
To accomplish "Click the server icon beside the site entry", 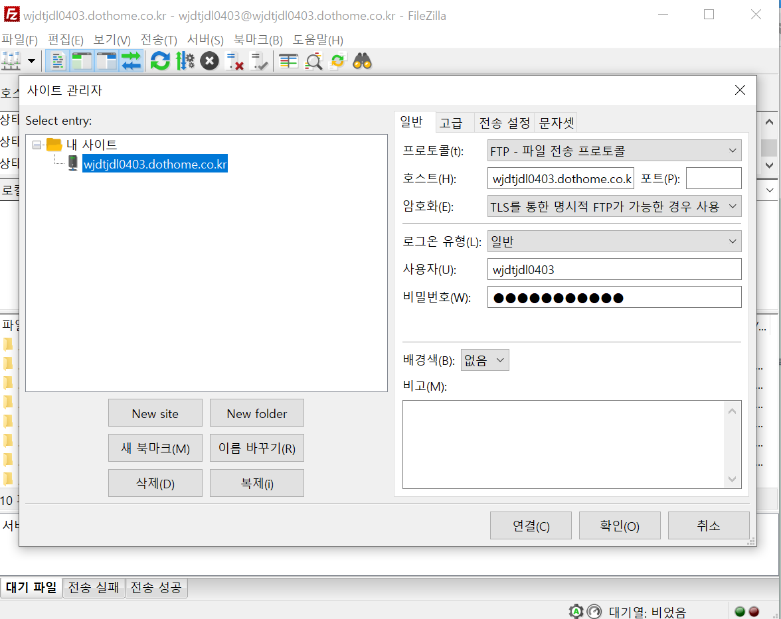I will pyautogui.click(x=73, y=163).
